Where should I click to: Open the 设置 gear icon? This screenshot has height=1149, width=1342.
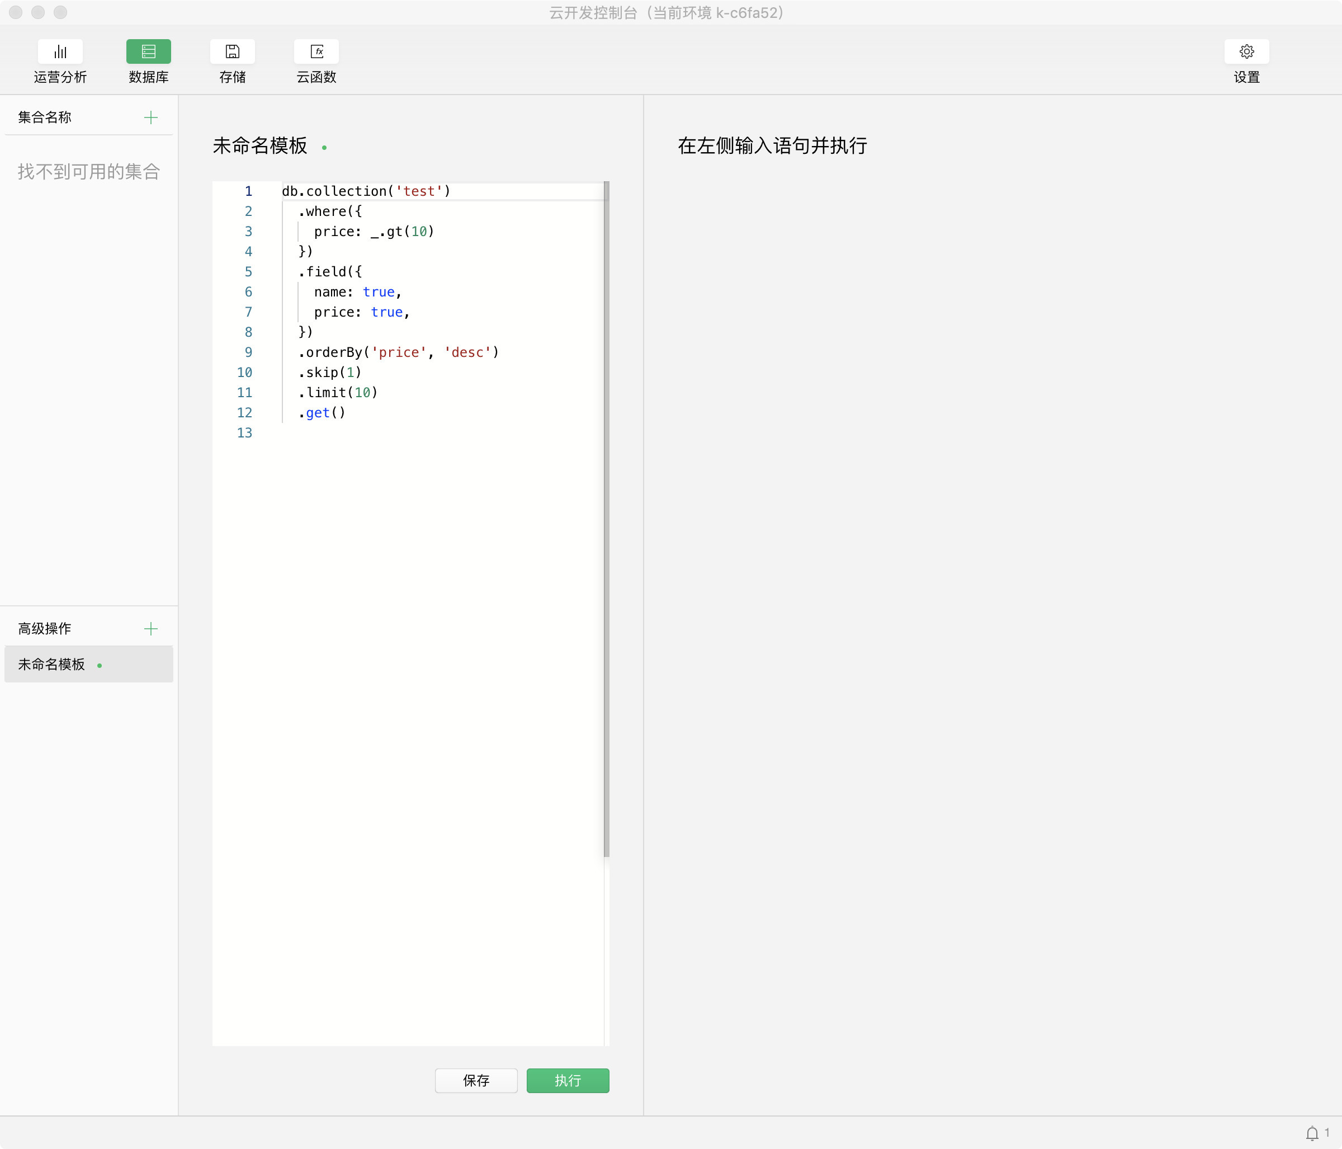pos(1246,51)
